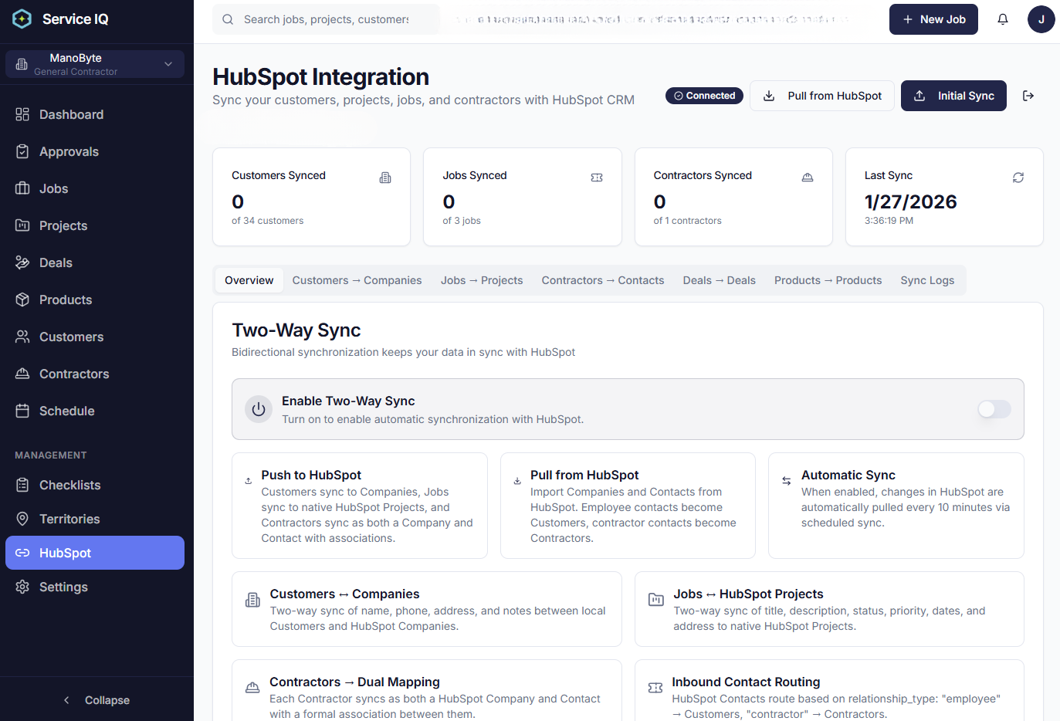
Task: Click the 1/27/2026 last sync date
Action: click(x=910, y=201)
